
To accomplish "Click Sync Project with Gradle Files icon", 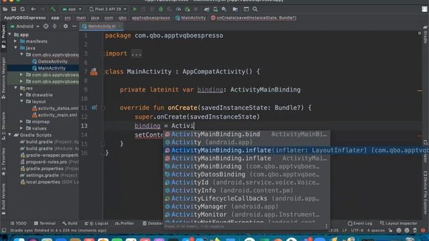I will coord(206,9).
